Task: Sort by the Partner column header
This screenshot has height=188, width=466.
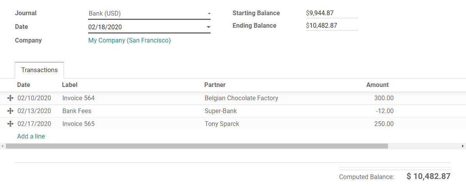Action: click(215, 85)
